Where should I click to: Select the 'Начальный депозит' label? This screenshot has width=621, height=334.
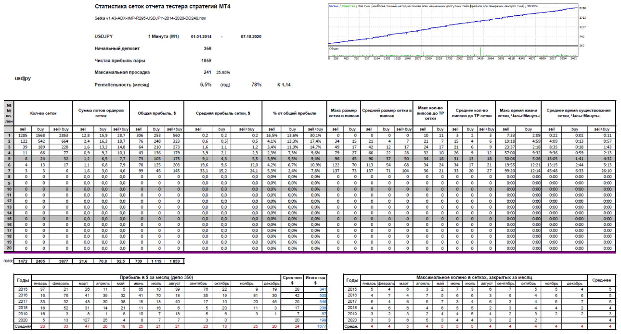(x=117, y=49)
